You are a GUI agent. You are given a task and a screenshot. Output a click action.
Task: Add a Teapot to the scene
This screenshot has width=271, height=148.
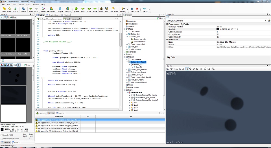[x=83, y=9]
